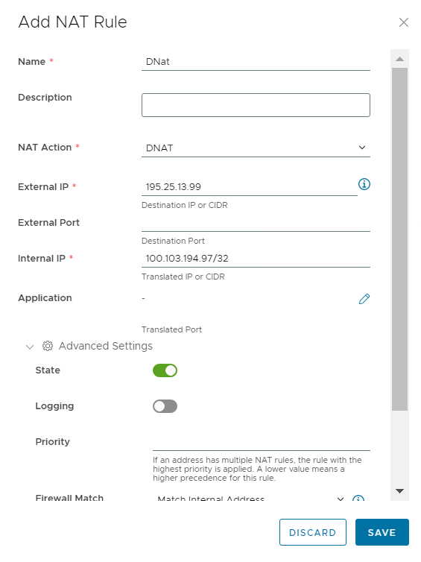The width and height of the screenshot is (421, 562).
Task: Click the scrollbar down arrow
Action: point(399,490)
